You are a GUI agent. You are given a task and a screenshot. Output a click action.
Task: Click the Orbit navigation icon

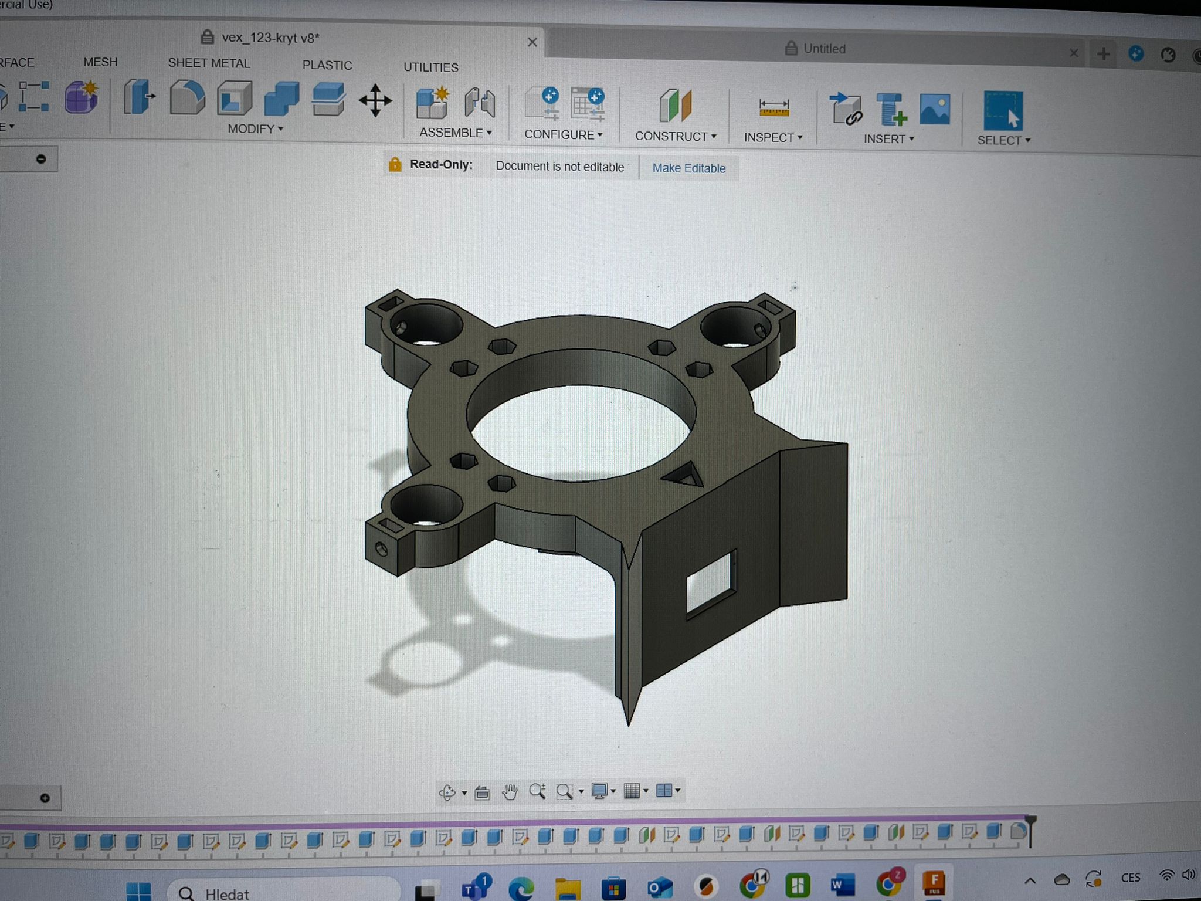[x=447, y=792]
